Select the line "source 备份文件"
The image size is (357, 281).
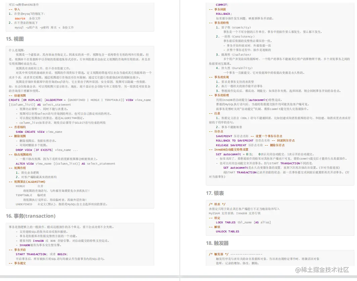[x=28, y=18]
